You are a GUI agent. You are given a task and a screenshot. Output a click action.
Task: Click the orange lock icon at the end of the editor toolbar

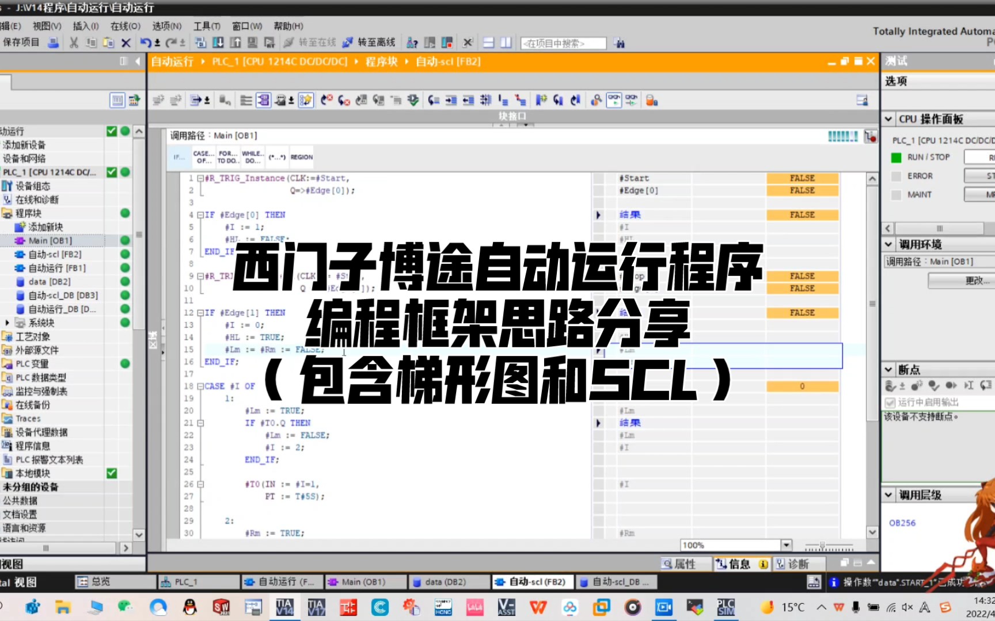tap(652, 101)
